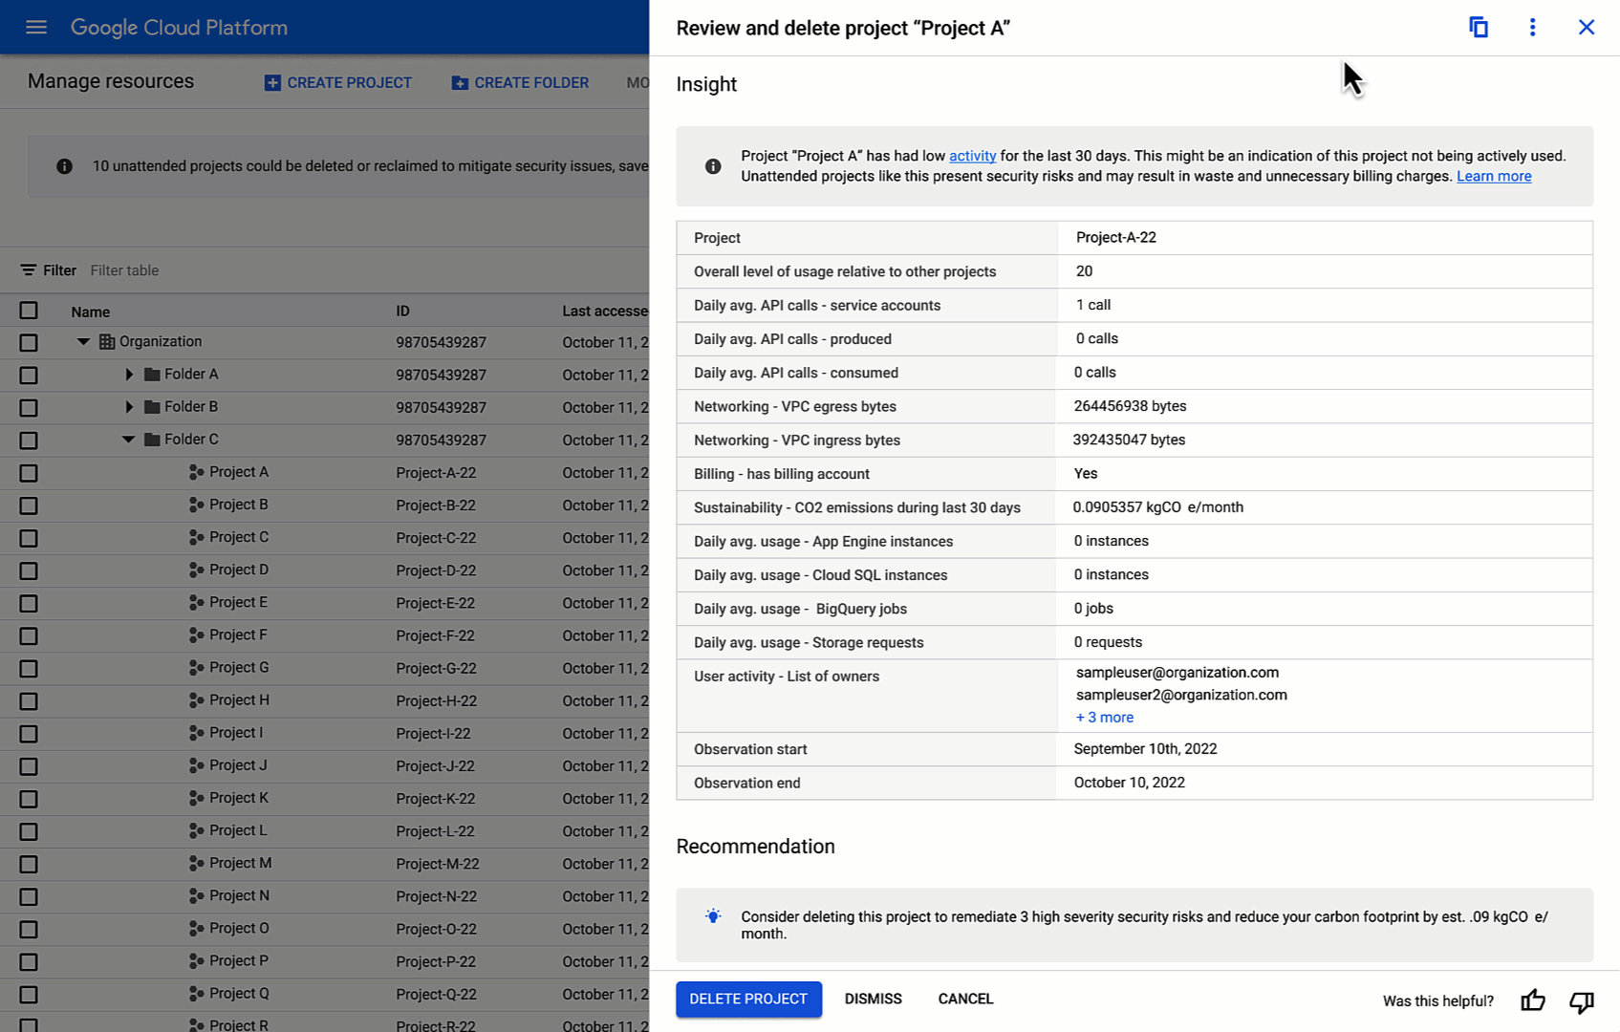Give thumbs down feedback on the insight
1620x1032 pixels.
[1582, 1001]
